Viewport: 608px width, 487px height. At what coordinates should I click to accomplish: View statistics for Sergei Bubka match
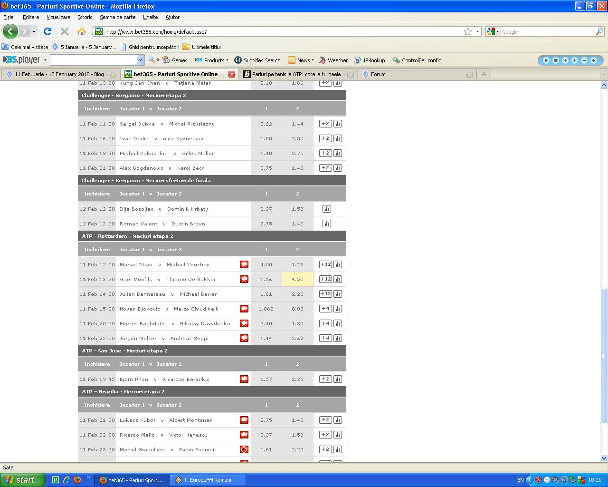(338, 124)
